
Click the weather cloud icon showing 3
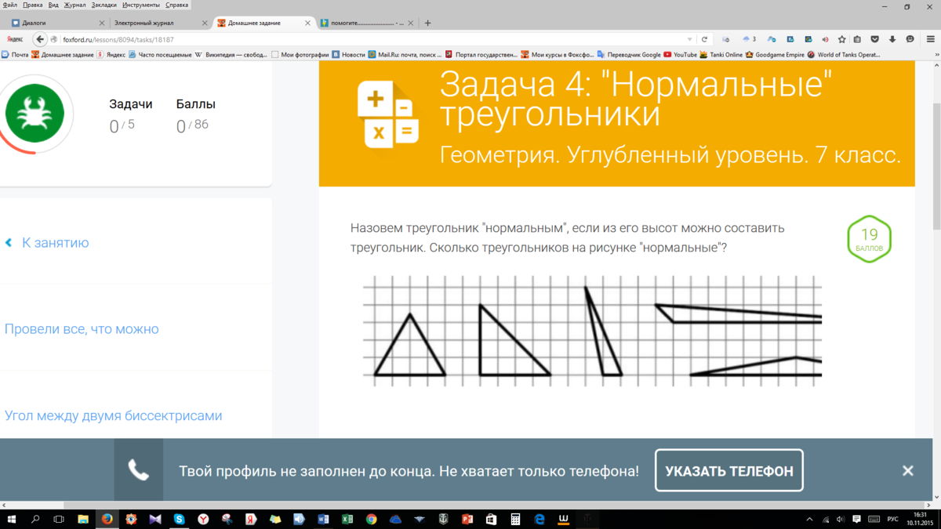(748, 39)
